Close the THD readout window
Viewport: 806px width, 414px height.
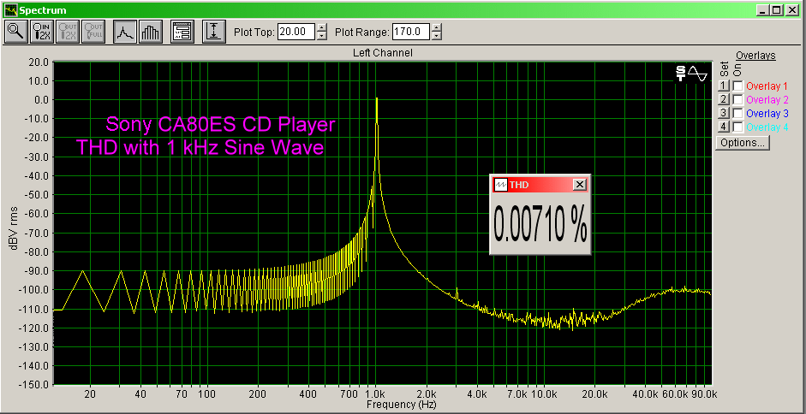(579, 185)
